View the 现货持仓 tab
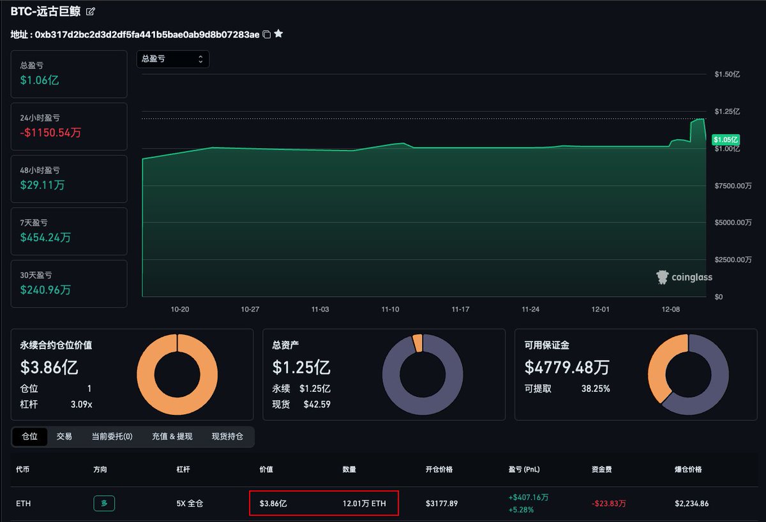766x522 pixels. coord(227,436)
